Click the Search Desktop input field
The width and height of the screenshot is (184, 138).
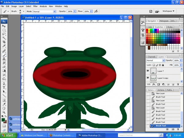139,135
